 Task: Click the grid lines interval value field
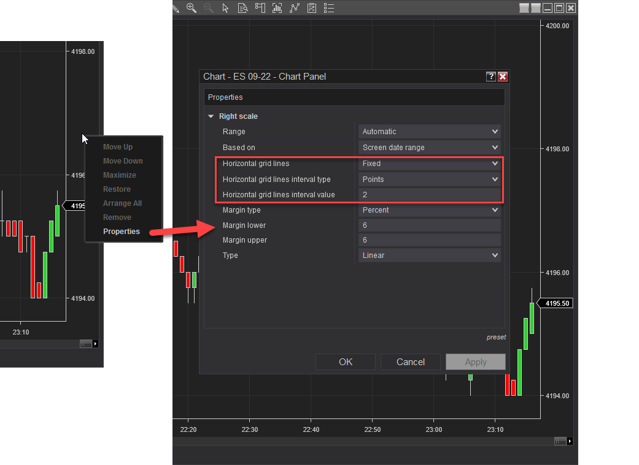click(x=430, y=194)
